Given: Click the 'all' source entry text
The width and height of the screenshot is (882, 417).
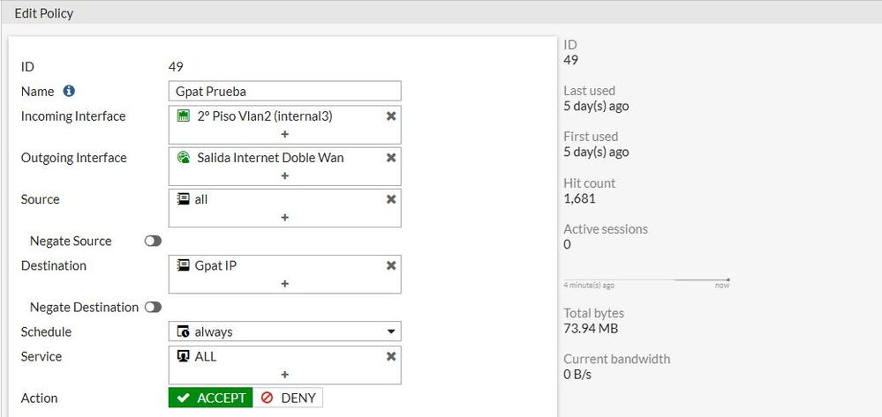Looking at the screenshot, I should [200, 199].
